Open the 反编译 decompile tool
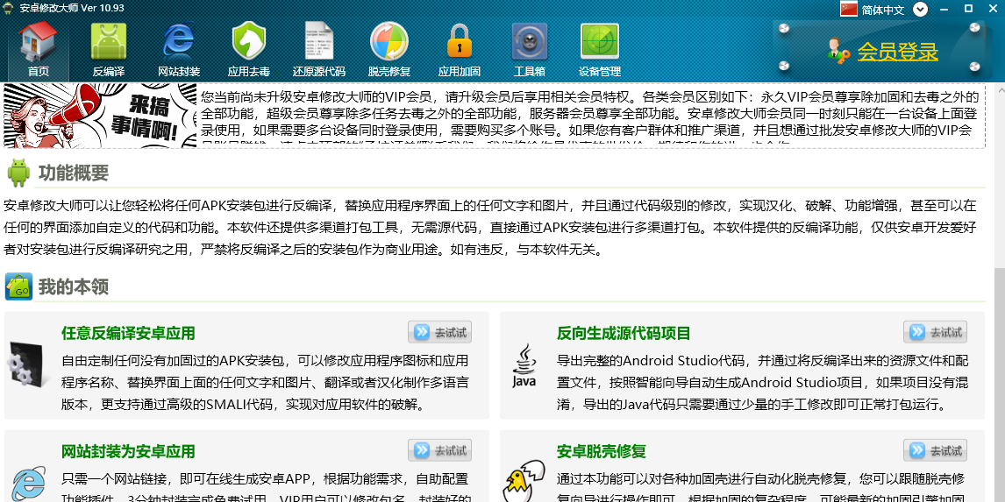 click(x=109, y=50)
